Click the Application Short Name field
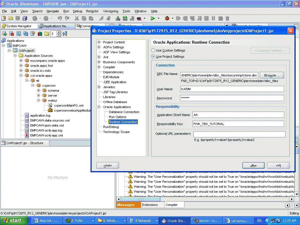The height and width of the screenshot is (225, 300). pyautogui.click(x=238, y=115)
